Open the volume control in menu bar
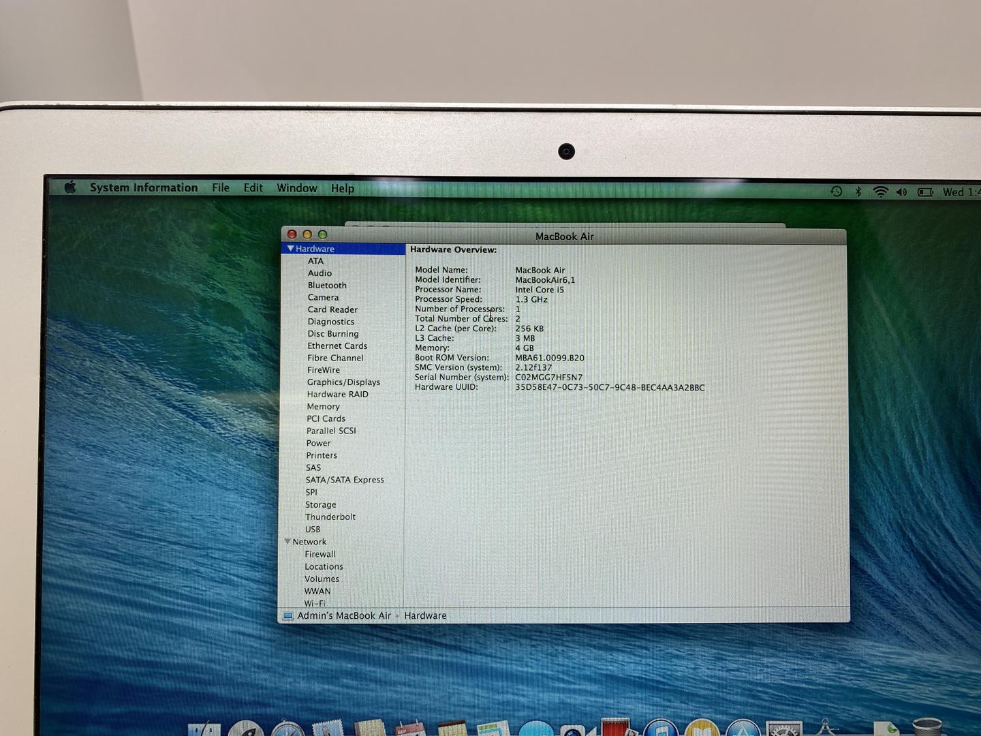 point(902,192)
